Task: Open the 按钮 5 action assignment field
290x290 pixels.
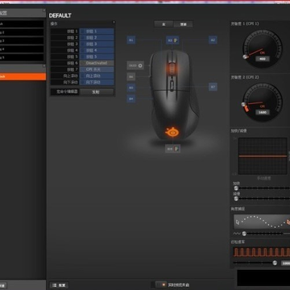Action: [97, 56]
